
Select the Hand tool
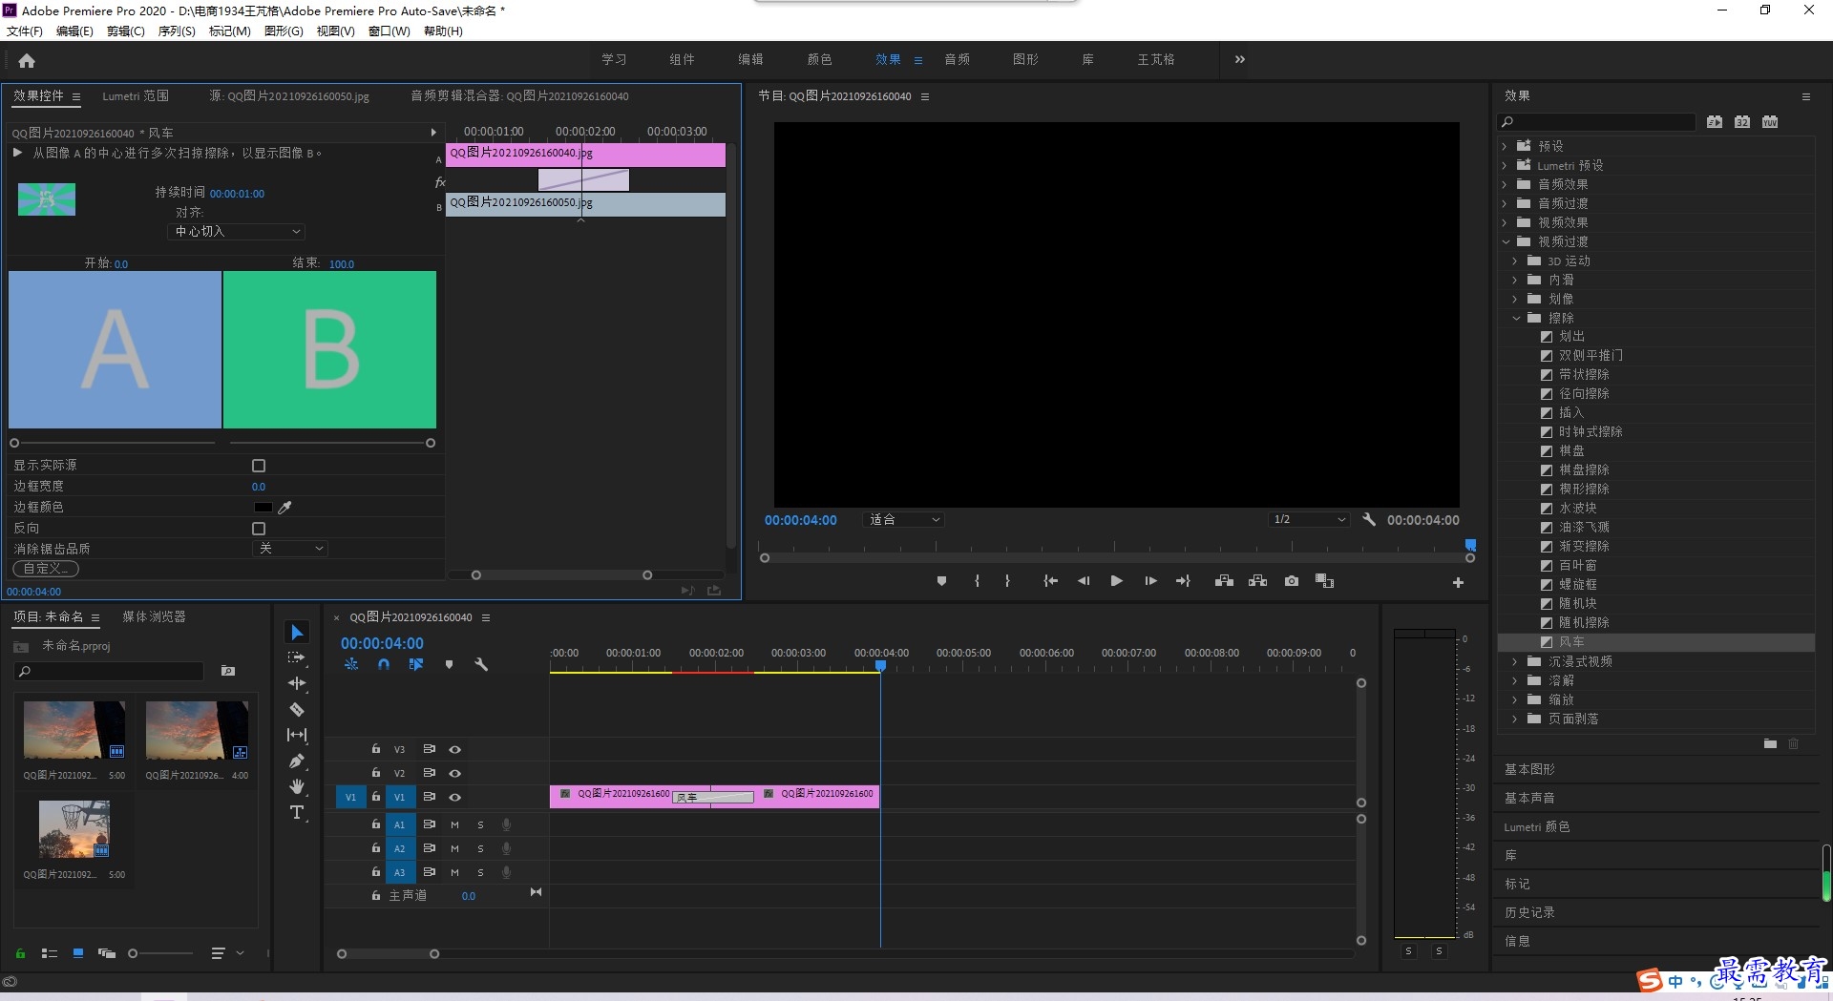pyautogui.click(x=297, y=786)
